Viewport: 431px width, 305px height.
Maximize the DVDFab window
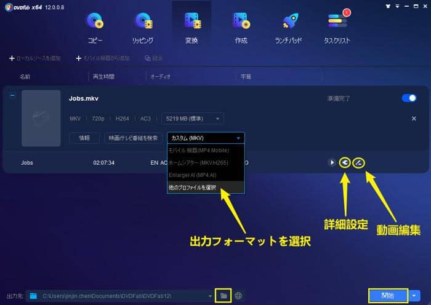click(416, 6)
